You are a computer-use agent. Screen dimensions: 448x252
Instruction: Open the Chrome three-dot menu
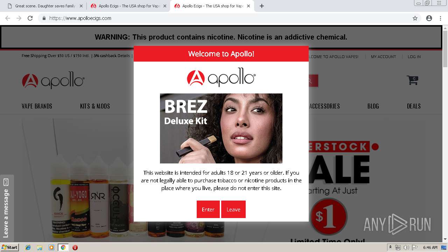[x=440, y=18]
